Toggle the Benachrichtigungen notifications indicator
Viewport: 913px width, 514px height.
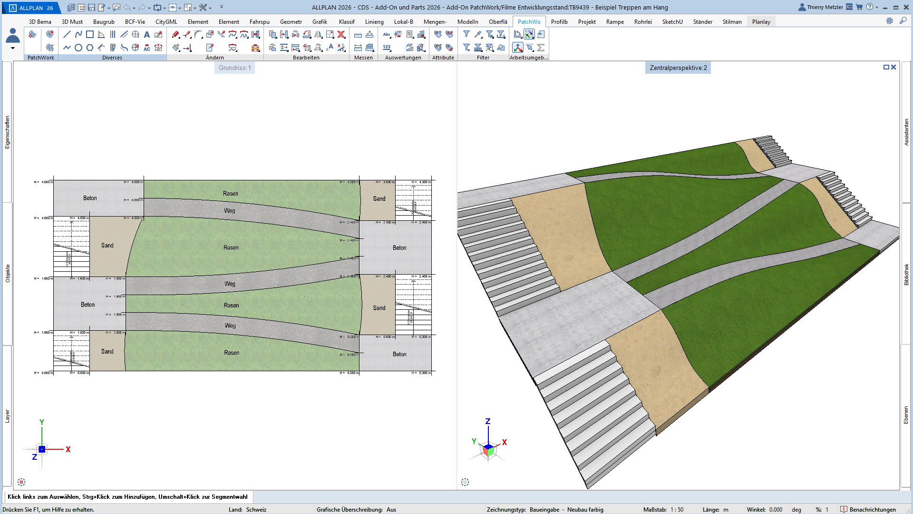[x=868, y=509]
